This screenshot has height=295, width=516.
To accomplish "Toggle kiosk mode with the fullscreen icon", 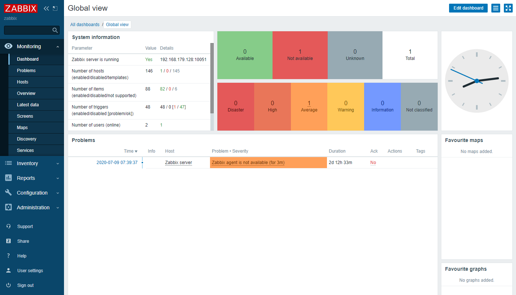I will click(508, 8).
